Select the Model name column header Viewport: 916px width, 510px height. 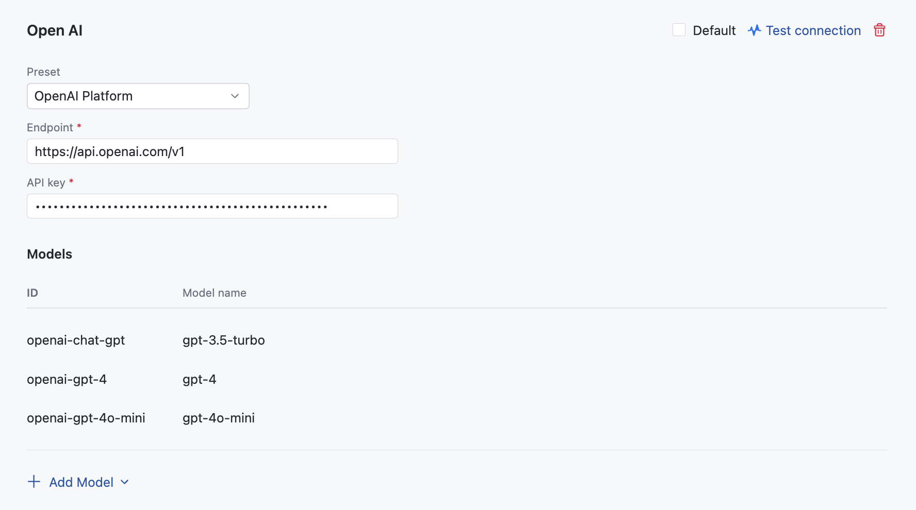tap(214, 293)
